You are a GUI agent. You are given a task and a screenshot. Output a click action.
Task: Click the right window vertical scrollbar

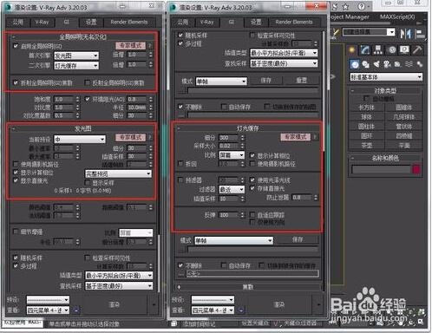pyautogui.click(x=324, y=91)
